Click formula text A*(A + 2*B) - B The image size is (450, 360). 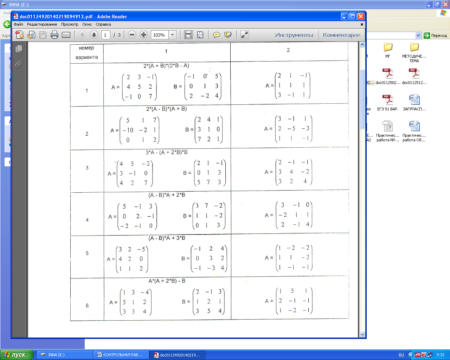pyautogui.click(x=167, y=281)
